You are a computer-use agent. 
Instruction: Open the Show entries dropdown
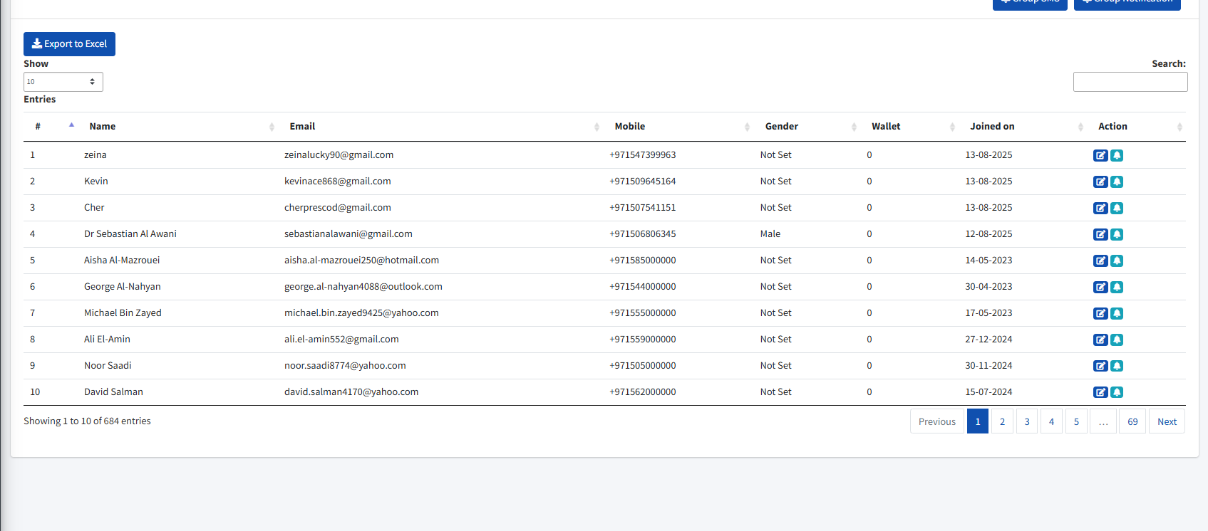(x=63, y=82)
